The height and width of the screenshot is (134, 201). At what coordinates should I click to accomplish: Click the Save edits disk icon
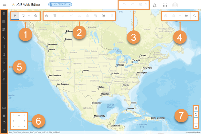click(141, 4)
